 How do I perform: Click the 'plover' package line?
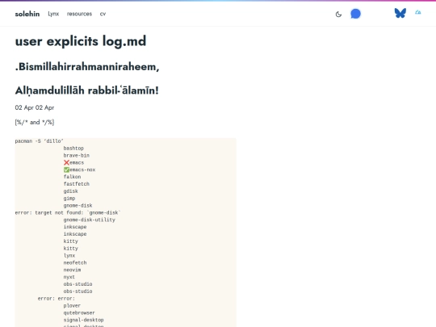pyautogui.click(x=72, y=305)
